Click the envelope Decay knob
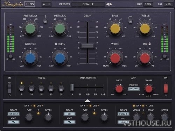Viewport: 175px width, 131px height. pyautogui.click(x=150, y=117)
